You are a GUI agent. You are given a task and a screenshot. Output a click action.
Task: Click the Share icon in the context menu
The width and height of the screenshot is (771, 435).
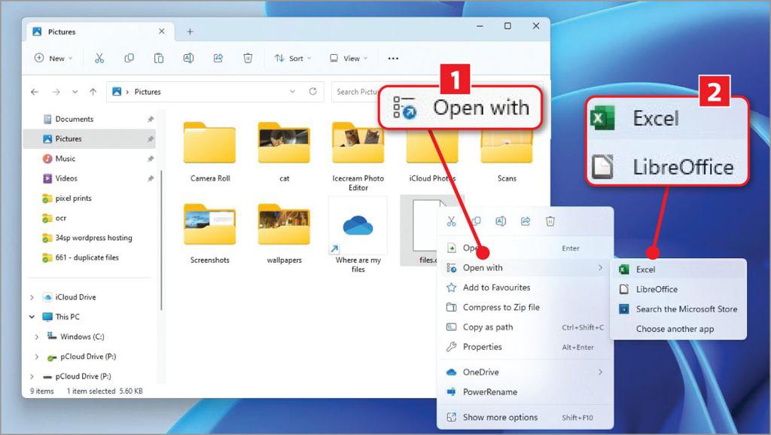526,222
